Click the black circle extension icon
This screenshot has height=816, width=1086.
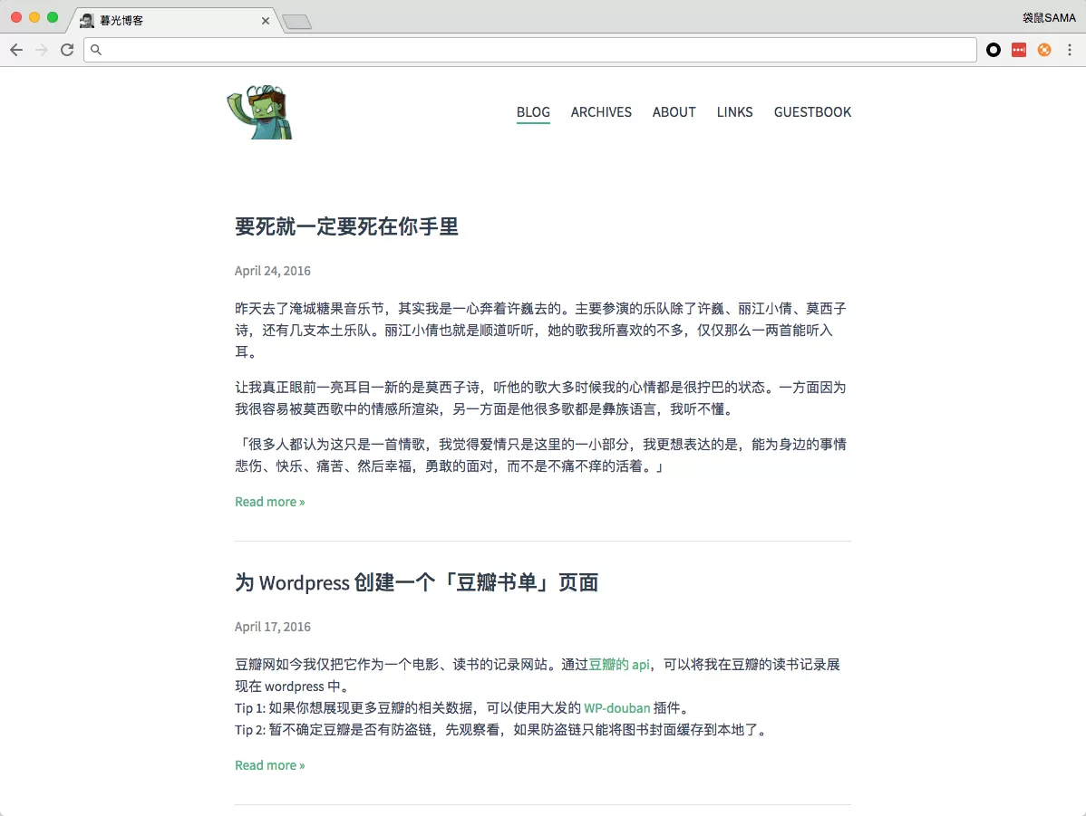pyautogui.click(x=994, y=50)
